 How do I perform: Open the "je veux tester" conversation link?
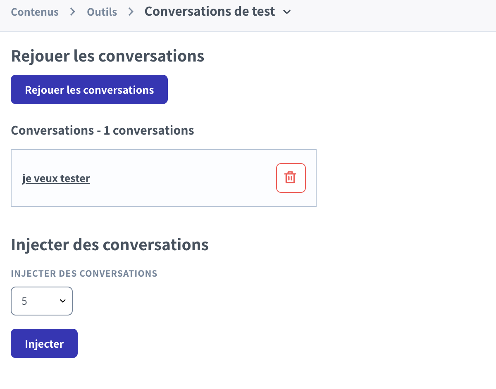click(56, 178)
